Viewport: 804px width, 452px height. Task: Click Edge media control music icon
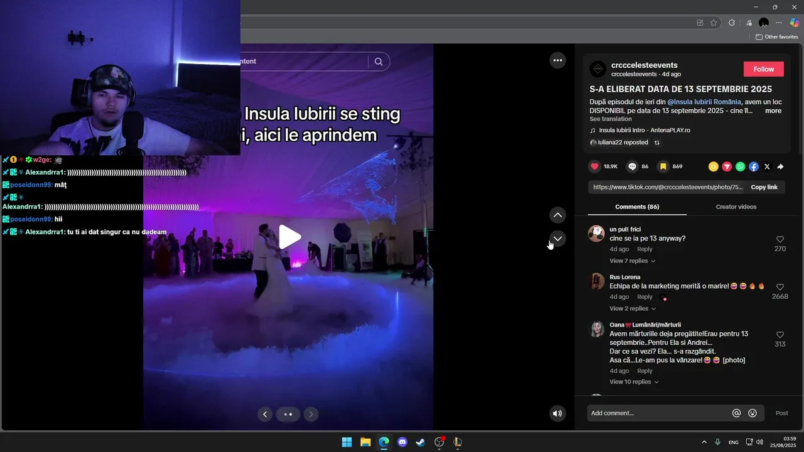(749, 23)
